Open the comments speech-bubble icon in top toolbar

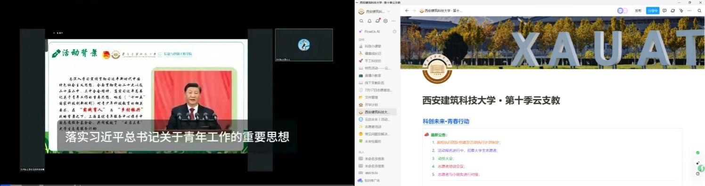point(664,10)
